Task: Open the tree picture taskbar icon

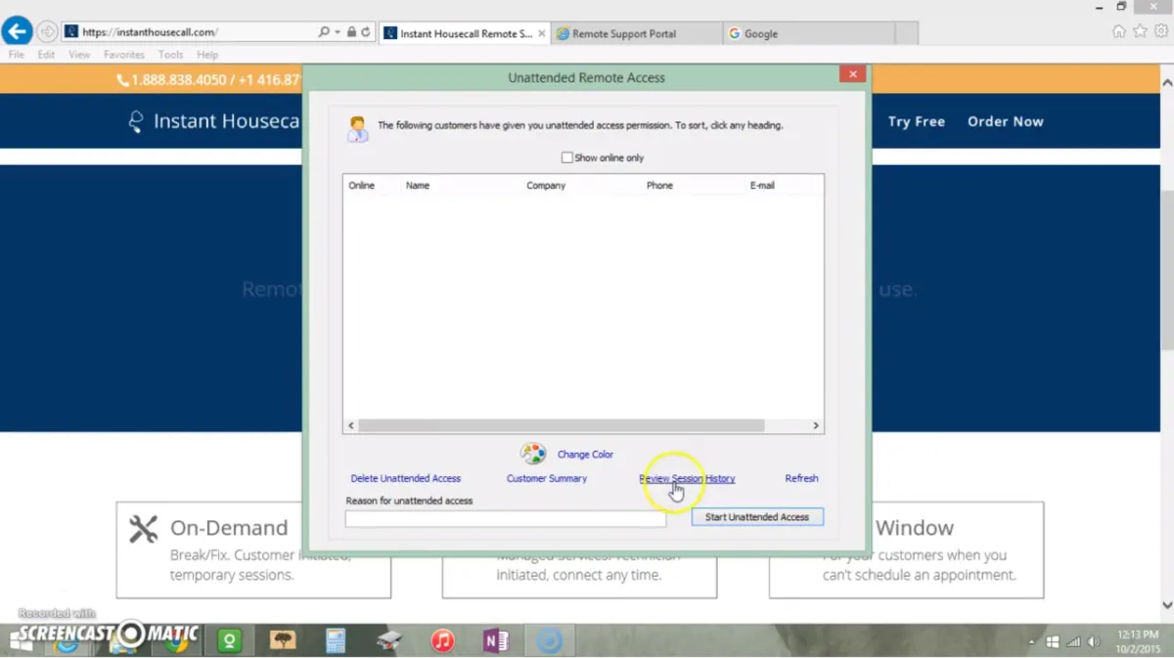Action: coord(284,640)
